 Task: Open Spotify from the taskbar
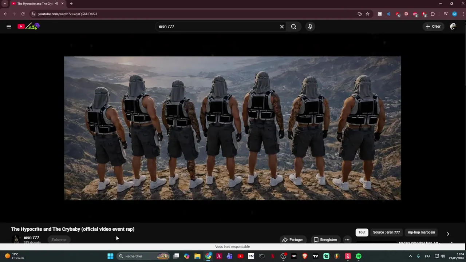[x=359, y=256]
